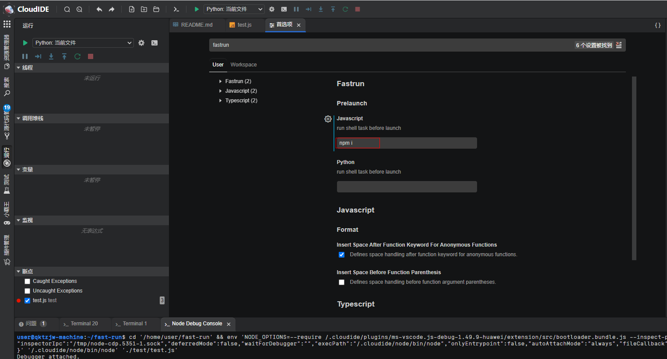Switch to the Terminal 20 panel tab
The width and height of the screenshot is (667, 359).
pyautogui.click(x=84, y=324)
